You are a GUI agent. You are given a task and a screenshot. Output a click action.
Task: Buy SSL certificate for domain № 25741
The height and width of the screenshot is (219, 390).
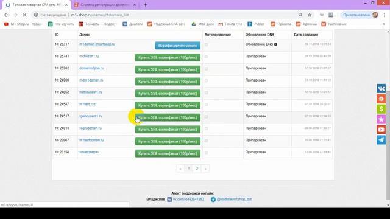click(x=168, y=58)
